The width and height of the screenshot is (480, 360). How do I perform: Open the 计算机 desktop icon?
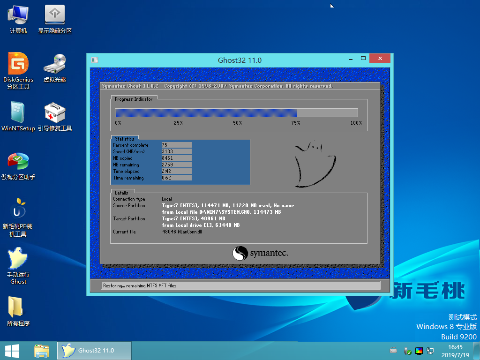(18, 19)
